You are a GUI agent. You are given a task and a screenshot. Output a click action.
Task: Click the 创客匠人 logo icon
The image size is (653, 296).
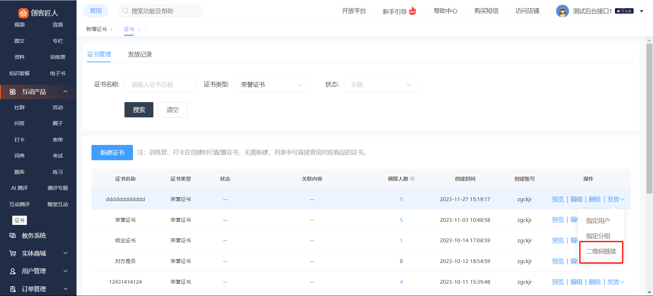tap(23, 13)
